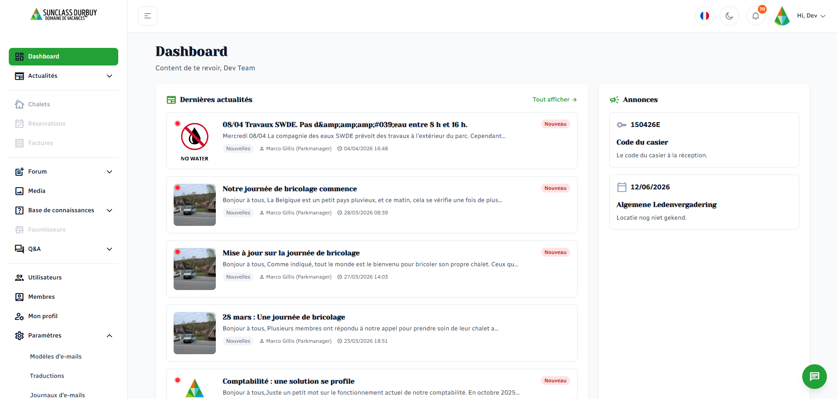Expand the Forum menu chevron
The image size is (837, 399).
[x=109, y=172]
